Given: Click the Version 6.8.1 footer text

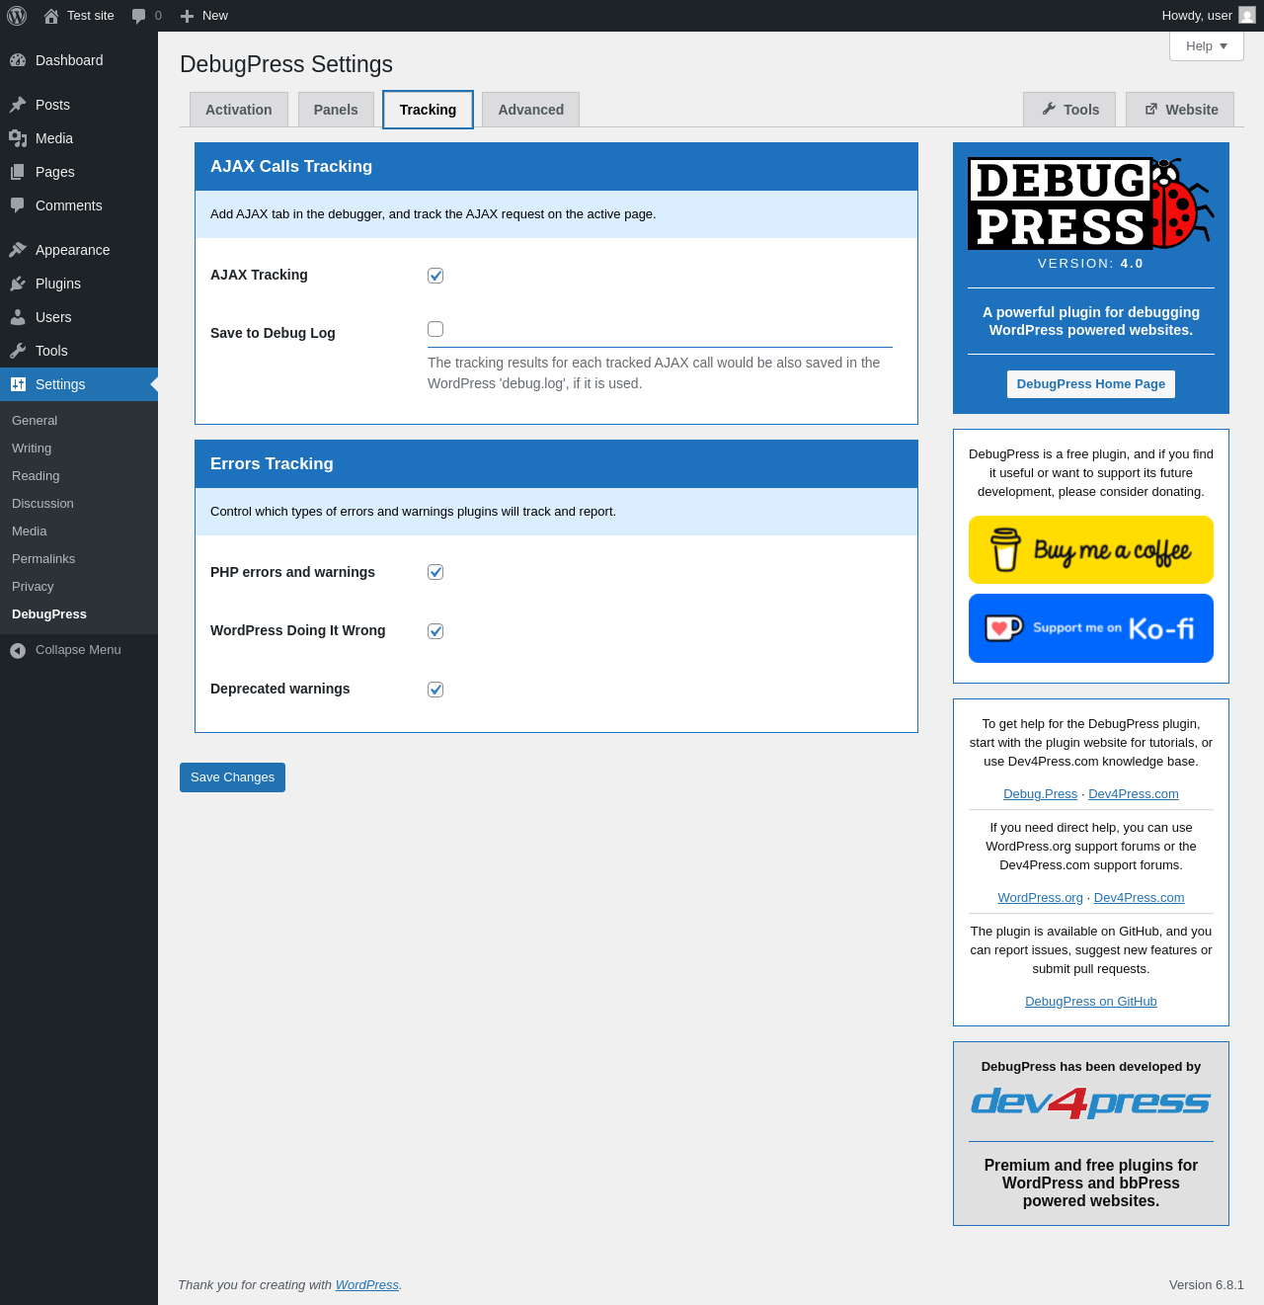Looking at the screenshot, I should tap(1207, 1285).
